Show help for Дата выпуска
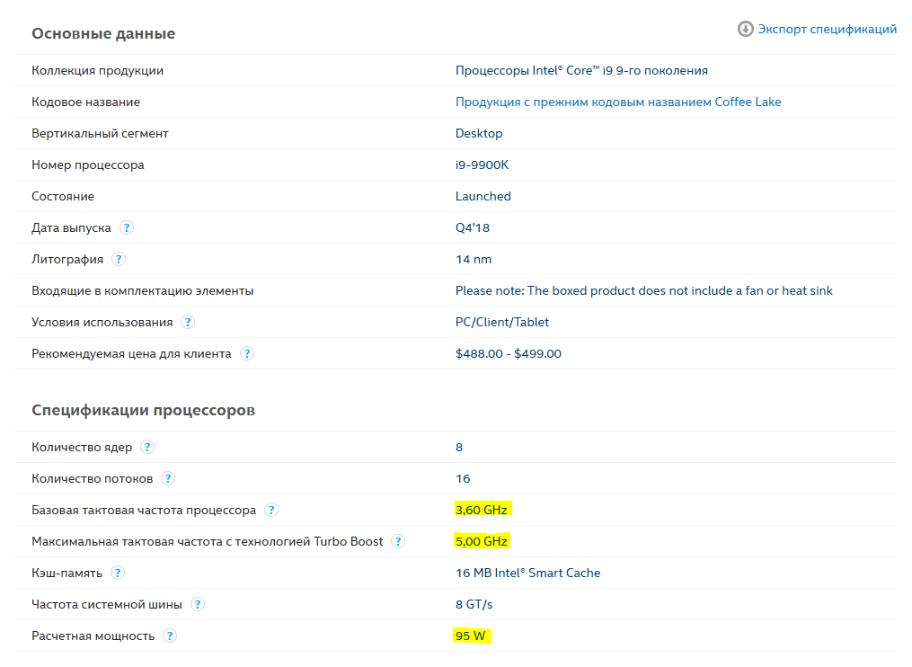The image size is (912, 667). click(x=126, y=227)
